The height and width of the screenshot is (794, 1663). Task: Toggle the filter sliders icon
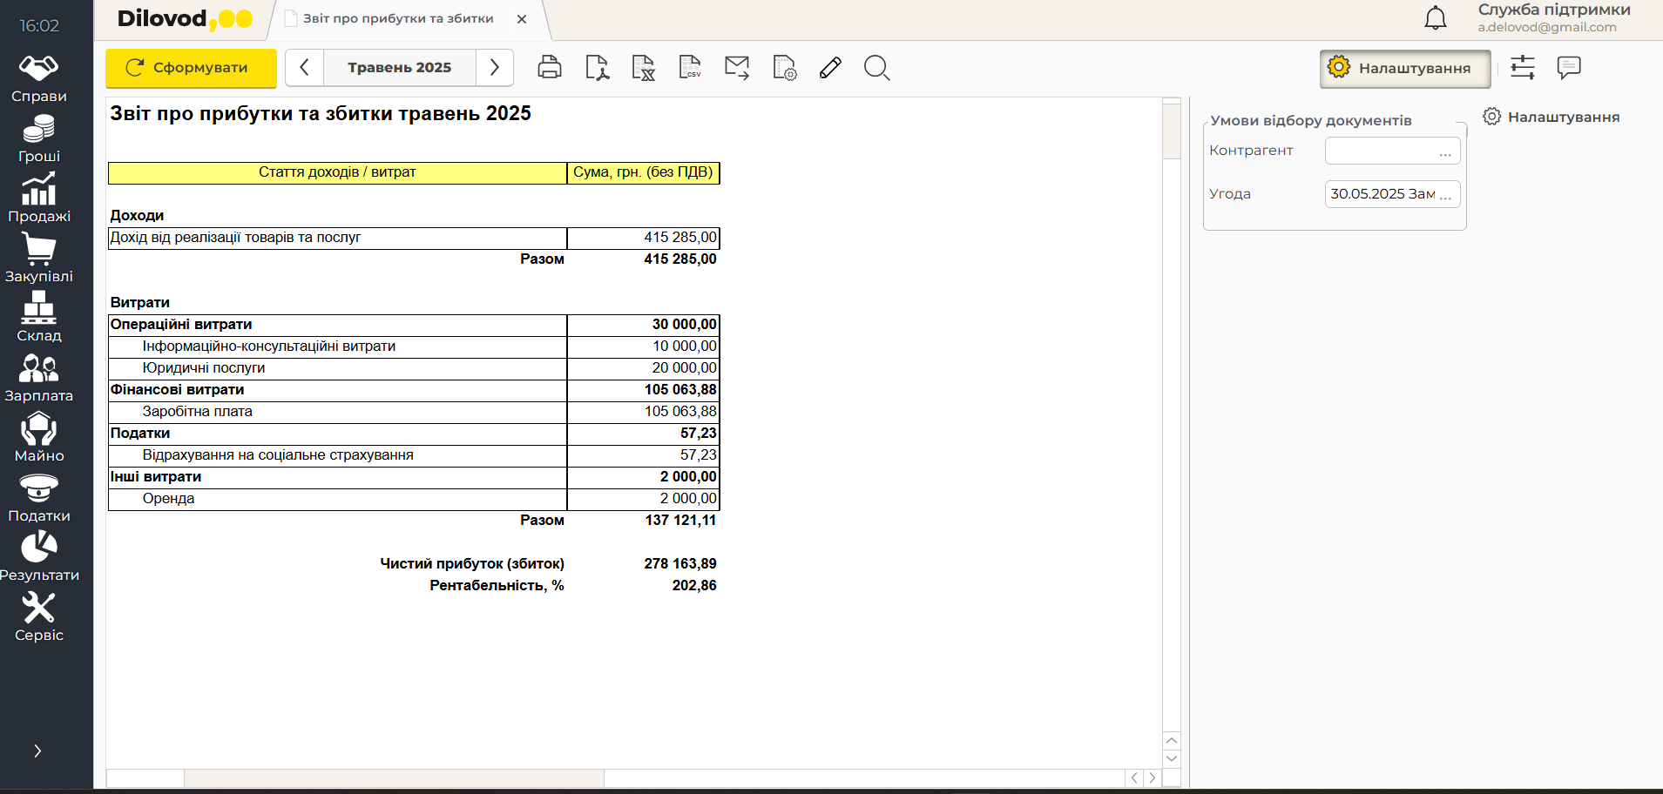coord(1523,68)
